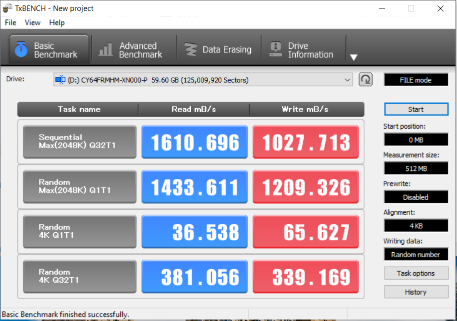Viewport: 457px width, 321px height.
Task: Open the Measurement size 512 MB selector
Action: (x=416, y=168)
